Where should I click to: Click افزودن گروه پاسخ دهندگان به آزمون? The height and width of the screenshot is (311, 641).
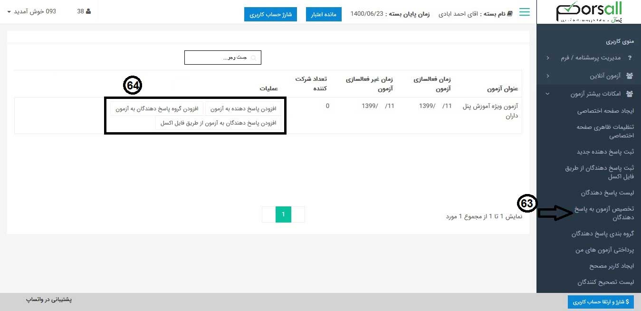click(157, 108)
